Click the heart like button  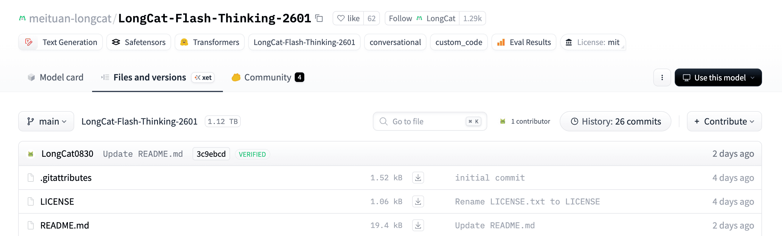(x=348, y=18)
